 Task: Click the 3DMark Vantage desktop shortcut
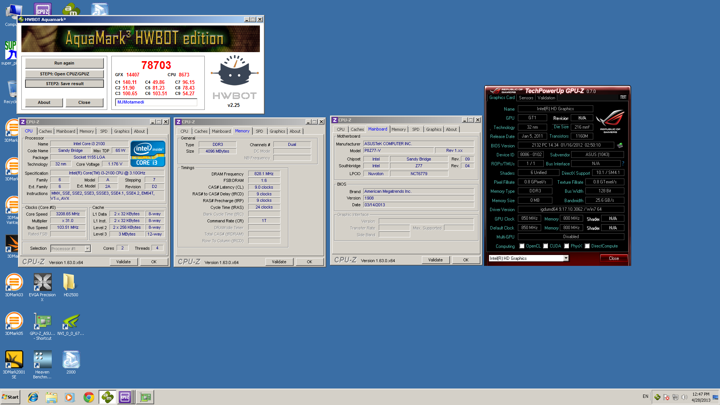click(12, 210)
